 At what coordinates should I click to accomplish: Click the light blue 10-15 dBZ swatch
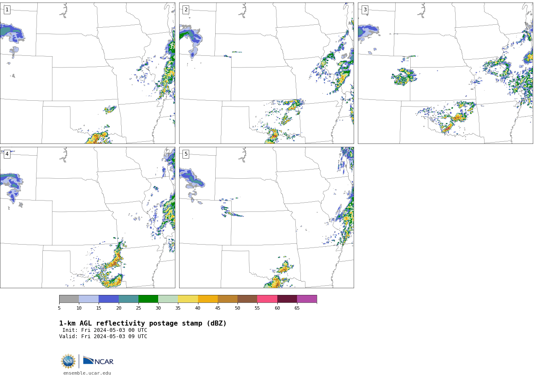[89, 299]
